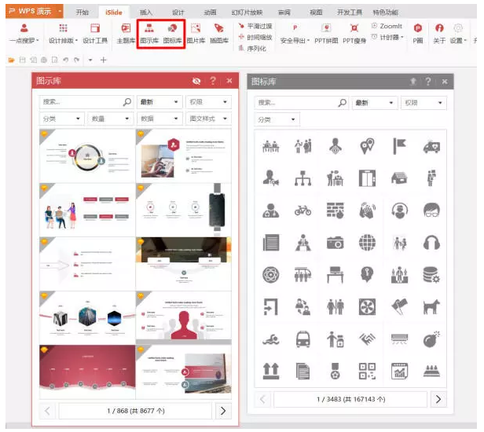This screenshot has height=432, width=484.
Task: Select the camera icon in 图标库
Action: tap(335, 243)
